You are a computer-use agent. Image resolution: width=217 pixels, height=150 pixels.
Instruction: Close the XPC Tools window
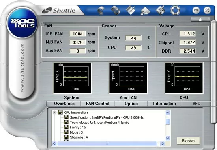click(207, 10)
